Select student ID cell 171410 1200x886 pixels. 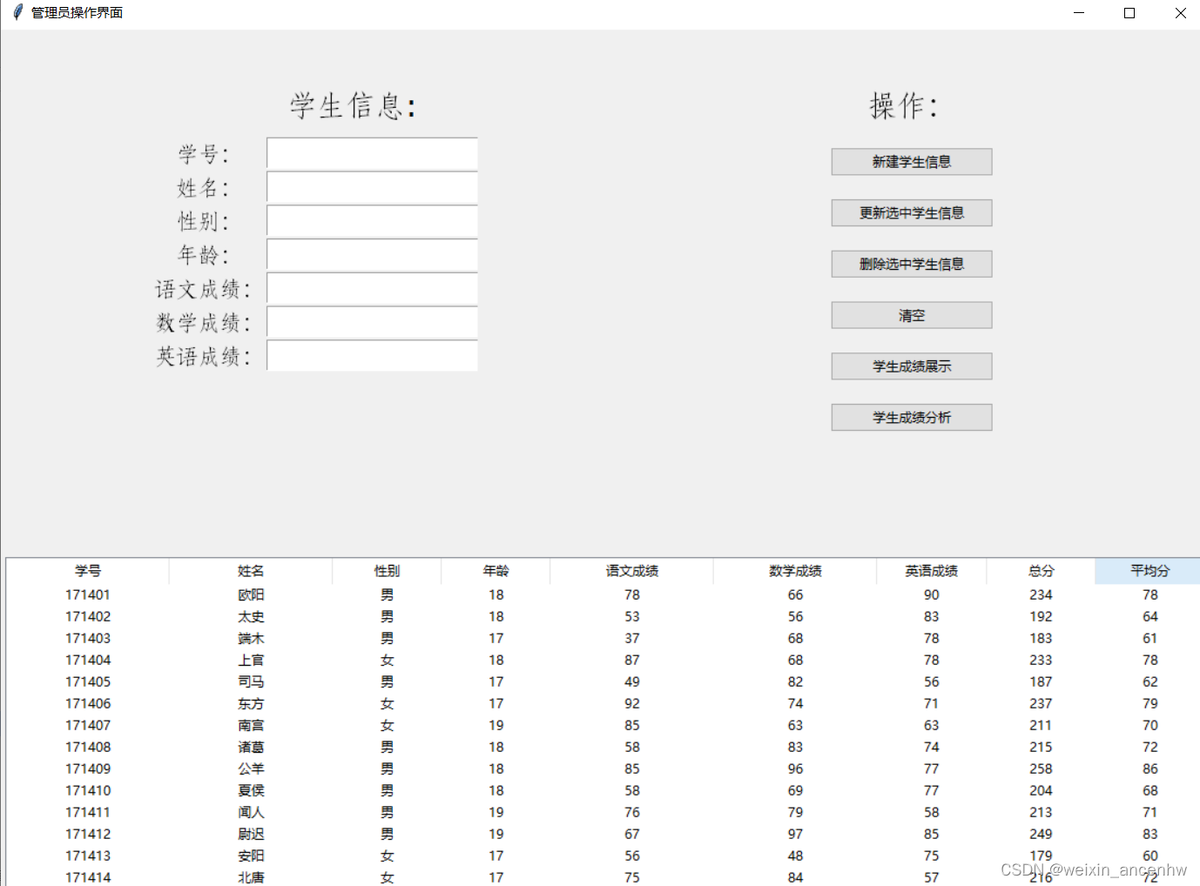88,791
